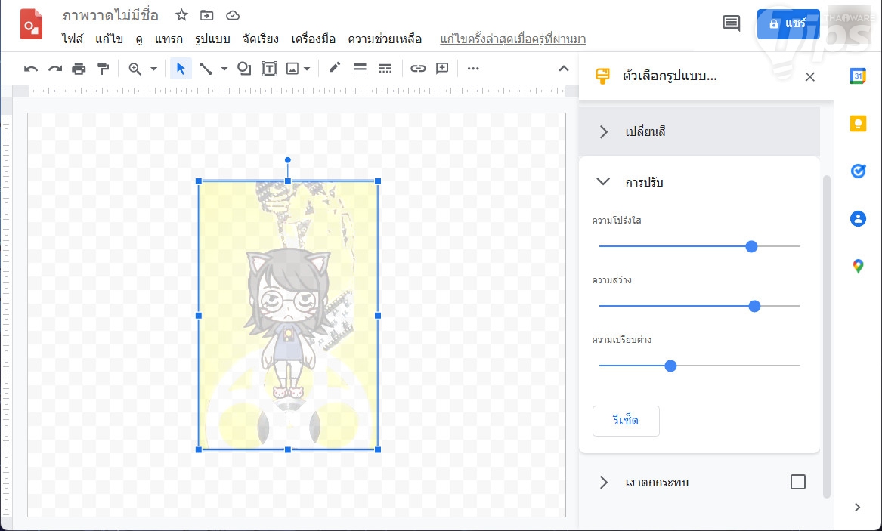Click the Zoom magnifier icon
The height and width of the screenshot is (531, 882).
point(135,69)
